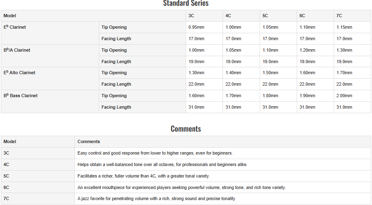Select the 6C row in Comments table

pos(186,187)
